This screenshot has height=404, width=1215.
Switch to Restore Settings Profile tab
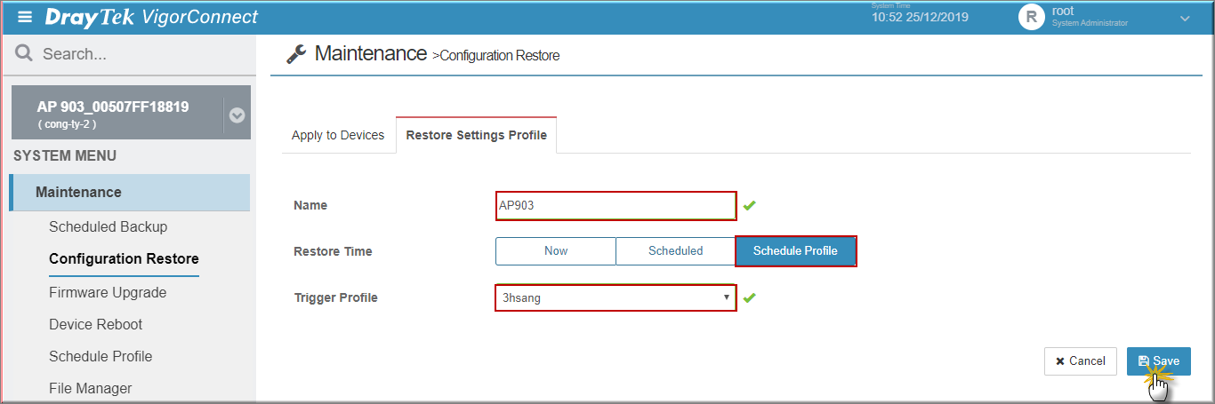point(477,135)
